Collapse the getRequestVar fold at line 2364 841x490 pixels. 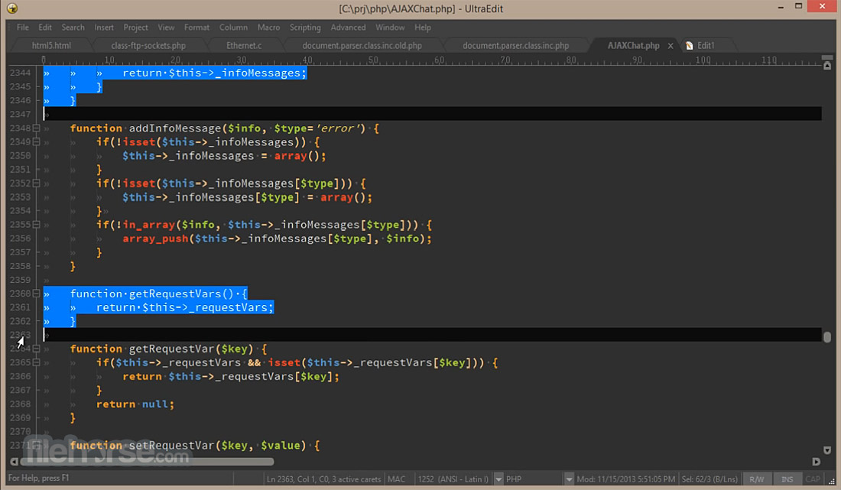(37, 349)
